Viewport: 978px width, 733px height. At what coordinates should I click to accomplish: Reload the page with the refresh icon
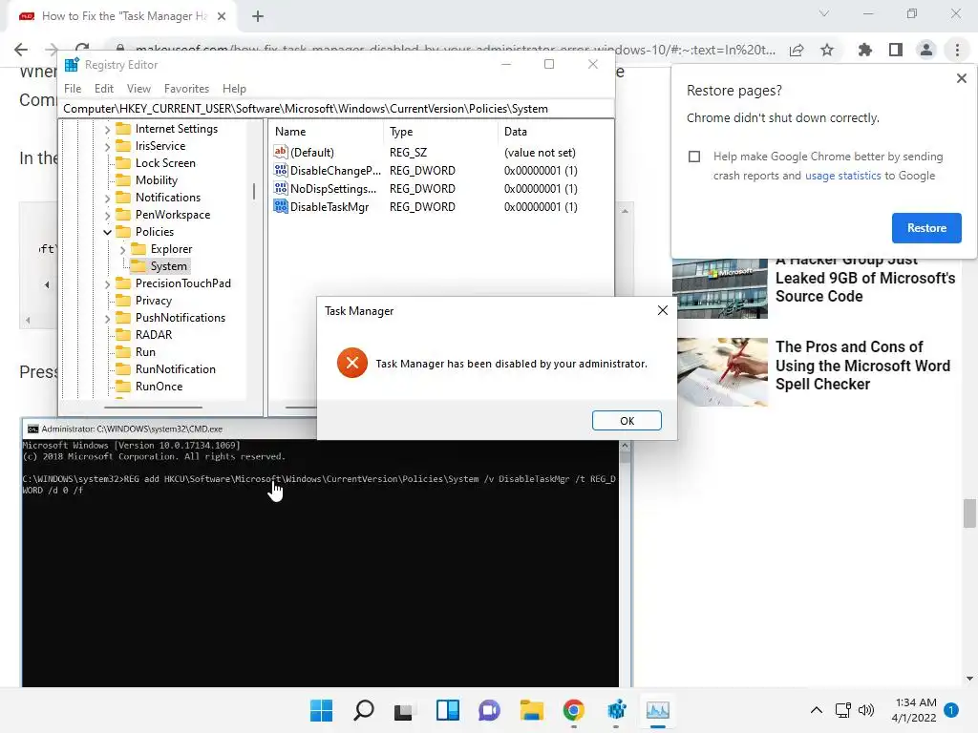tap(82, 48)
